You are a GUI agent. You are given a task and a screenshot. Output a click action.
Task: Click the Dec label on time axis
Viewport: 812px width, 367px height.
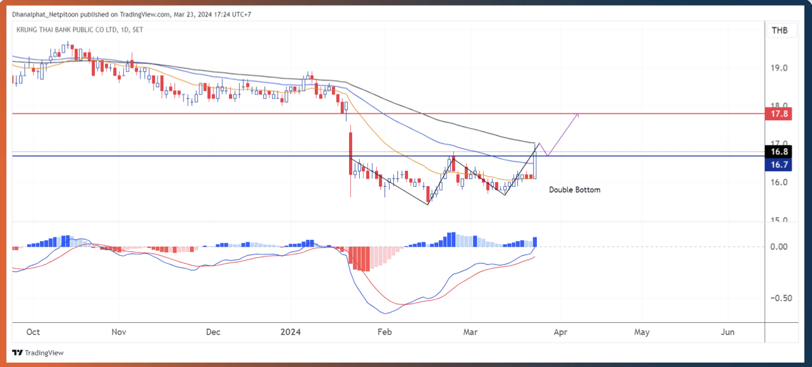point(213,332)
